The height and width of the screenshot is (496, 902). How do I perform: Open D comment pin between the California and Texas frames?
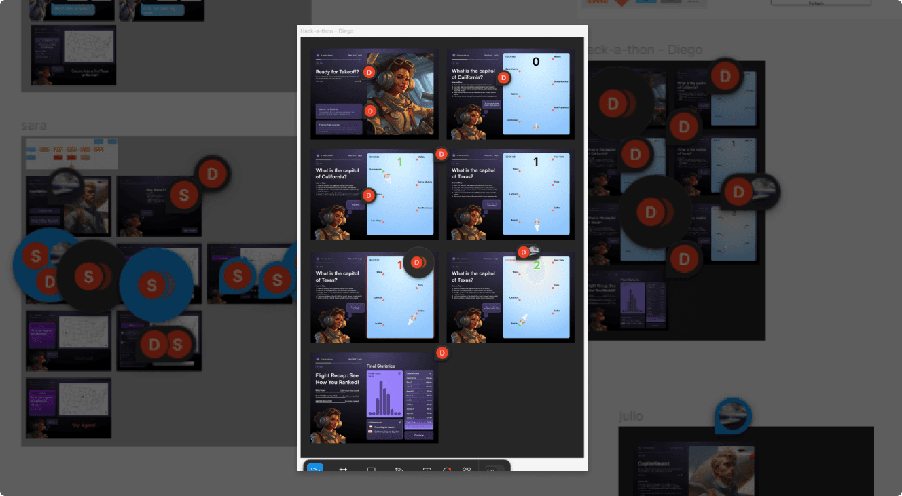click(441, 154)
